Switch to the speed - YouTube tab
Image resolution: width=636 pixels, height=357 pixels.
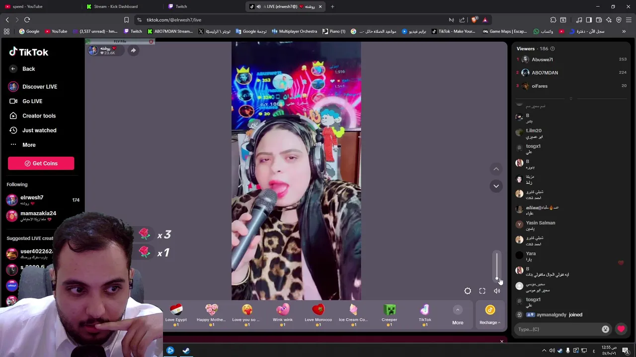coord(39,6)
